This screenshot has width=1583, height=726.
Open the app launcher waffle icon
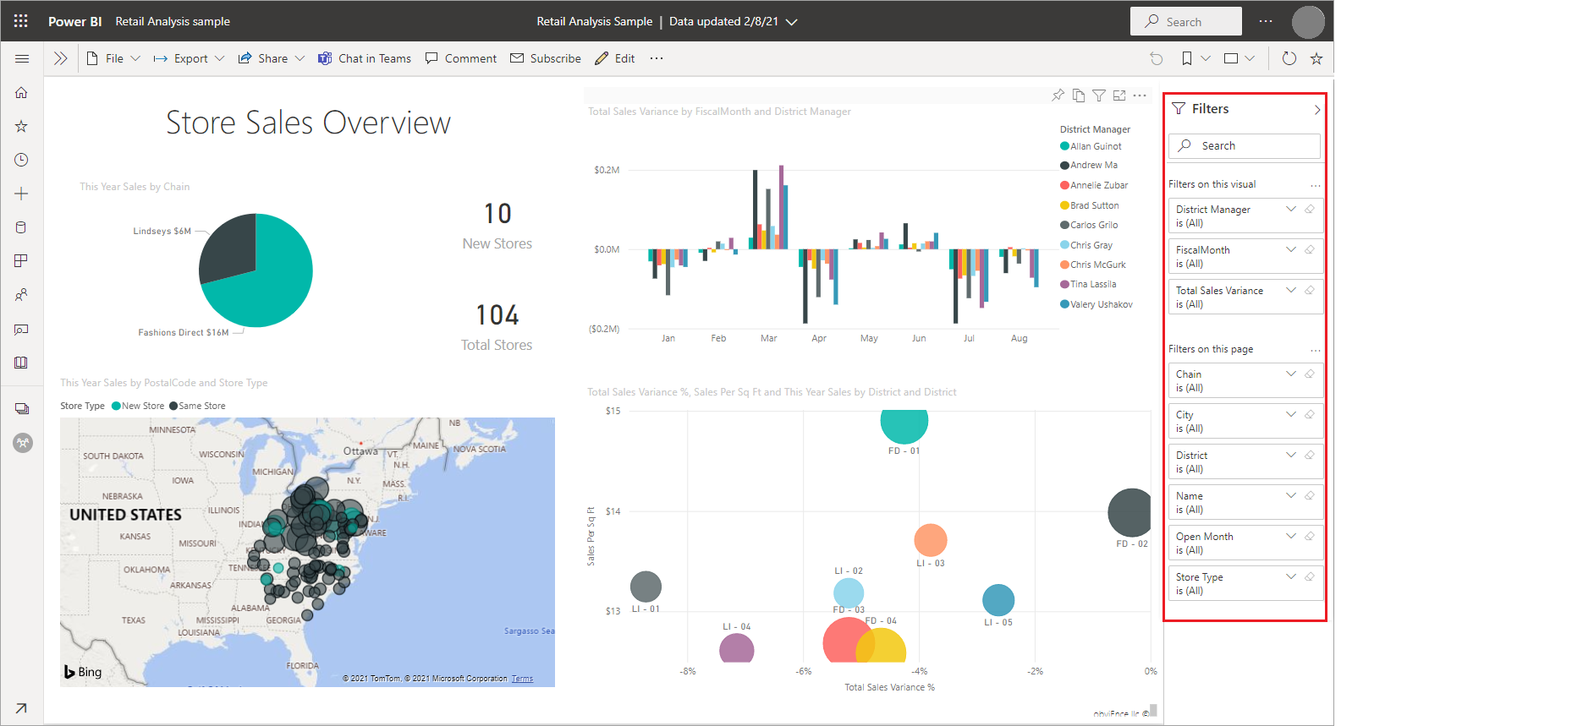click(21, 21)
